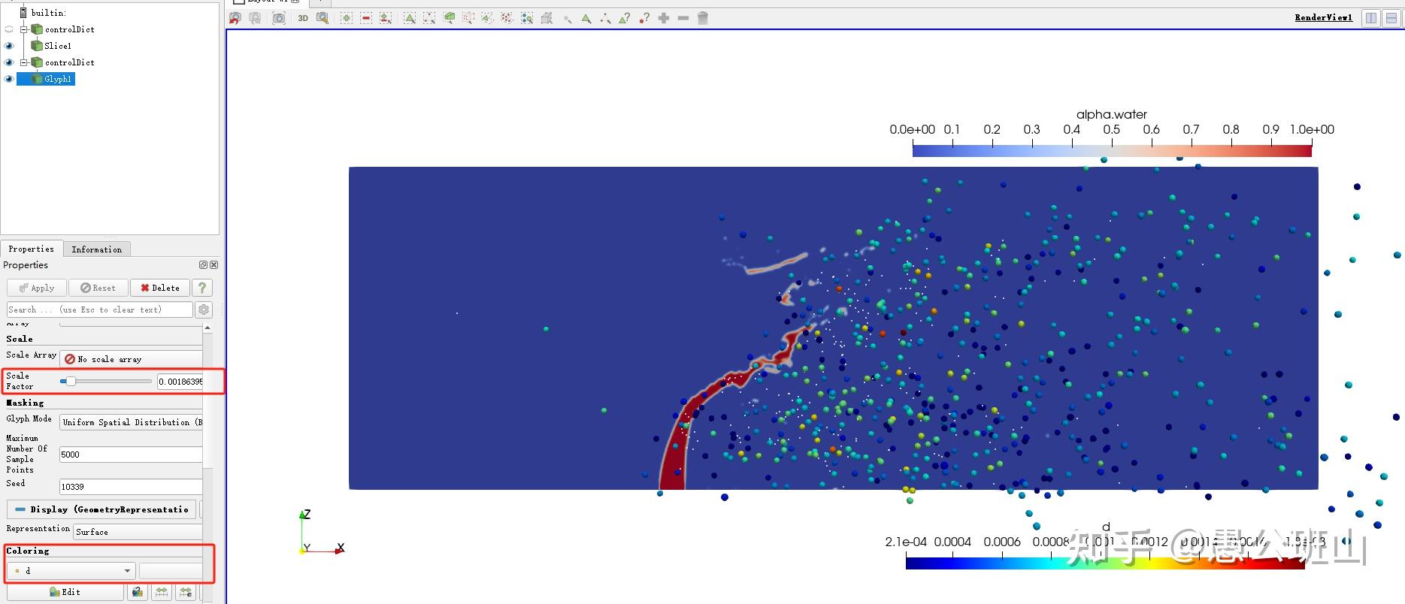This screenshot has width=1405, height=604.
Task: Hide the second controlDict via eye icon
Action: click(9, 62)
